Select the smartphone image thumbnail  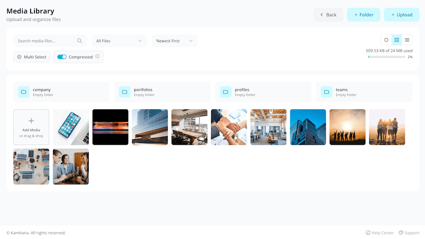pyautogui.click(x=71, y=127)
